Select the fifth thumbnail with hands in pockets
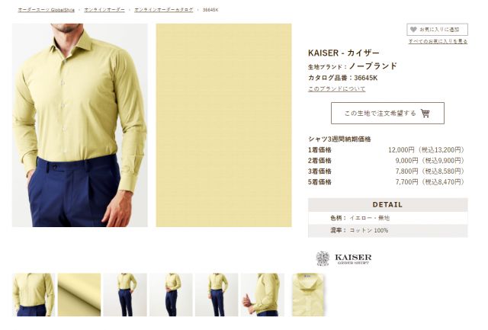 point(217,294)
